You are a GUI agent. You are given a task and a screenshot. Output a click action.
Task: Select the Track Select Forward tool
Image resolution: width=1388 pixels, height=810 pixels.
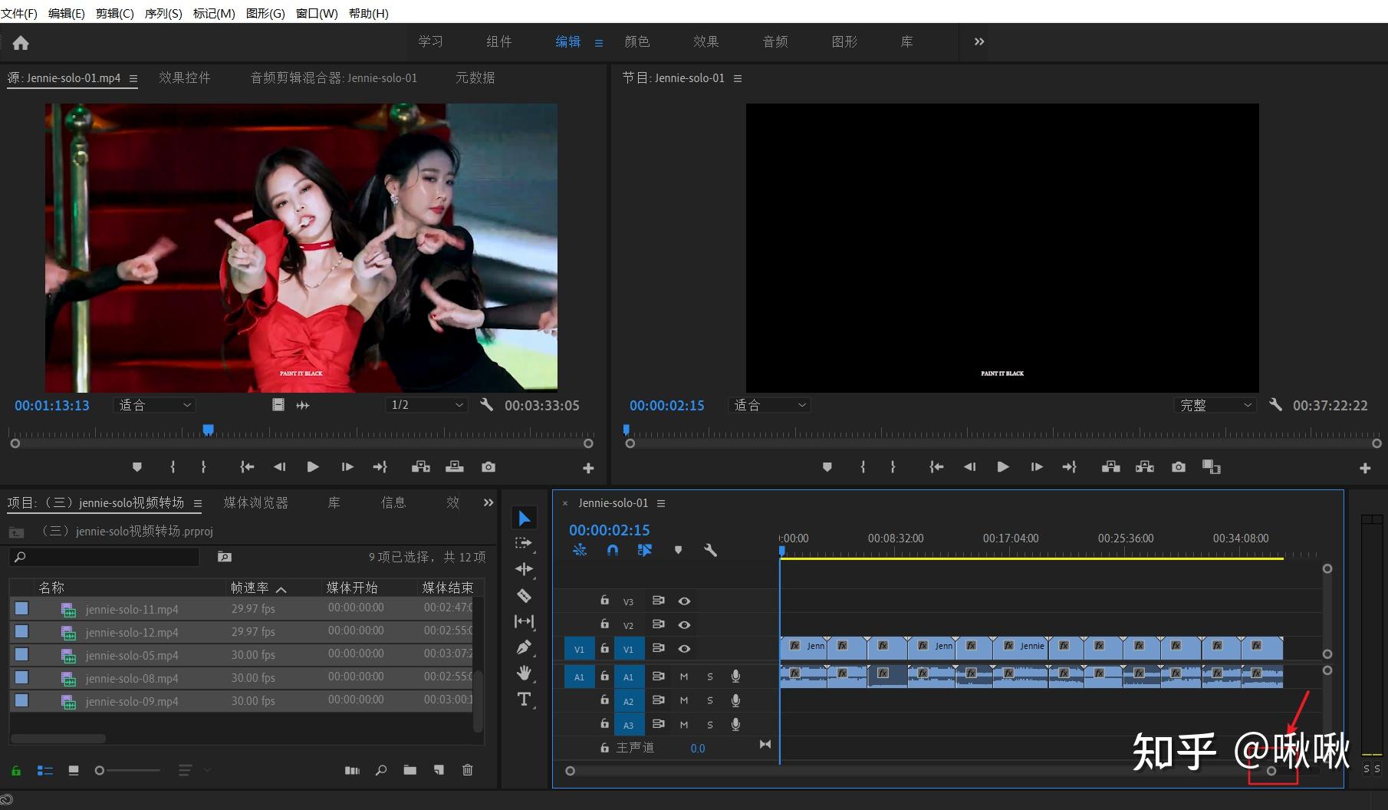point(524,543)
